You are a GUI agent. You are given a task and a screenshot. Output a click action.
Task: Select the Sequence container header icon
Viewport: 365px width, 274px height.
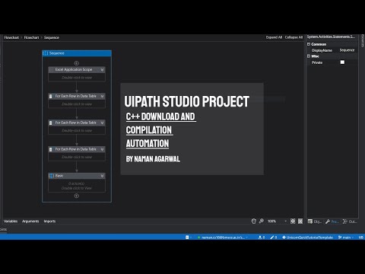tap(46, 53)
